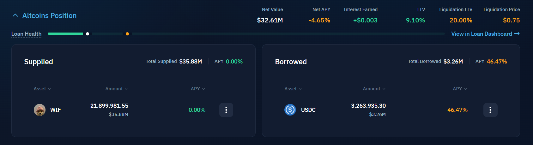
Task: Collapse the Altcoins Position section chevron
Action: 15,15
